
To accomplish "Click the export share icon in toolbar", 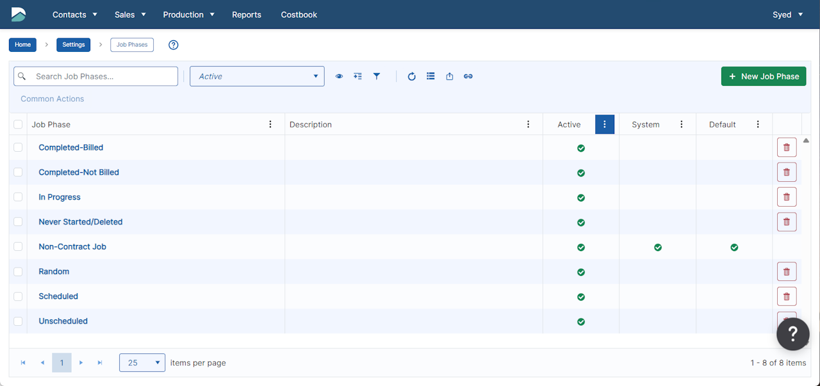I will [x=450, y=76].
